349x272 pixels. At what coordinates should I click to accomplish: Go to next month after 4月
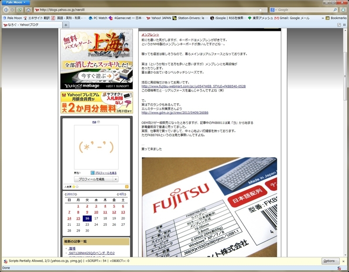tap(126, 194)
